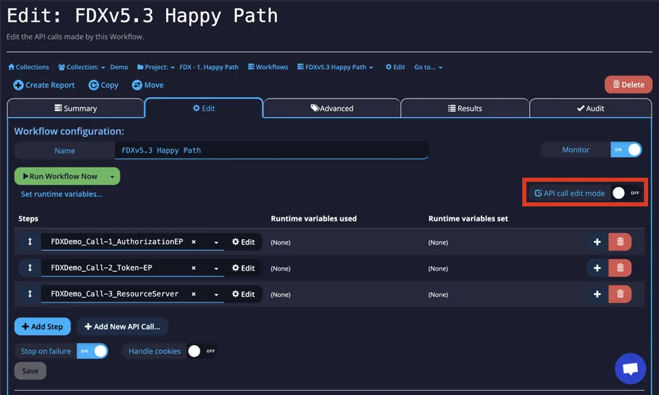This screenshot has width=659, height=395.
Task: Click reorder handle for Call-2_Token-EP step
Action: pyautogui.click(x=30, y=268)
